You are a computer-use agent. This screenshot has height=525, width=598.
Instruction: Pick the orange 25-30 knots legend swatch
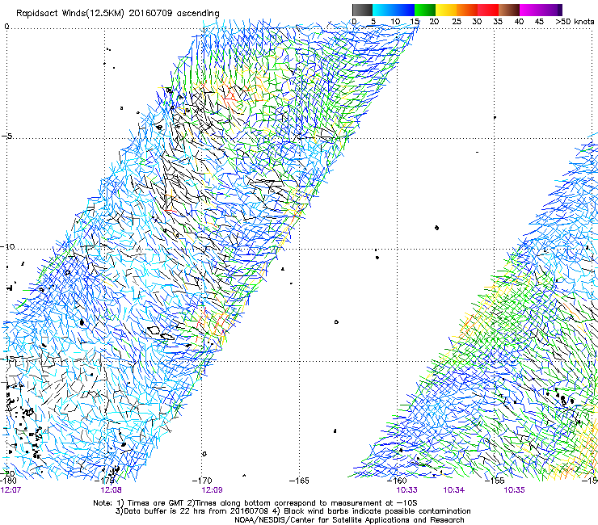click(x=467, y=10)
